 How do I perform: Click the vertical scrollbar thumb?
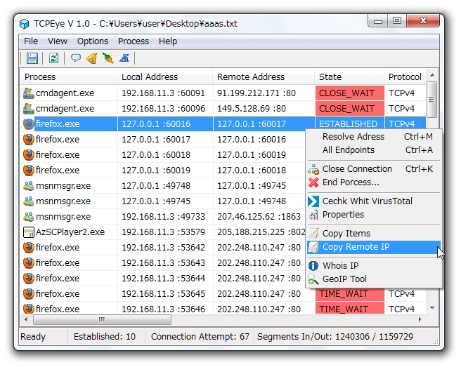pos(432,100)
